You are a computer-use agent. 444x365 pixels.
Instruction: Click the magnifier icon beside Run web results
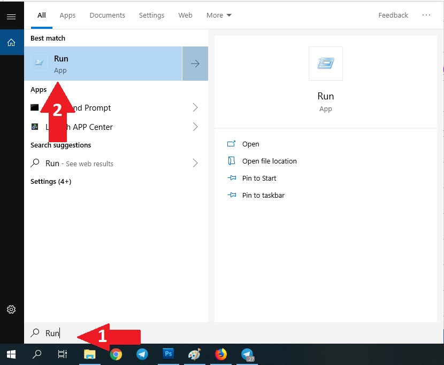[x=35, y=163]
